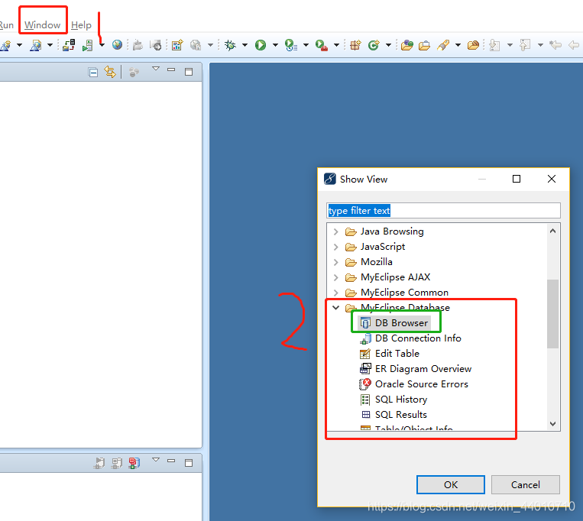
Task: Open the Run dropdown arrow
Action: pos(275,45)
